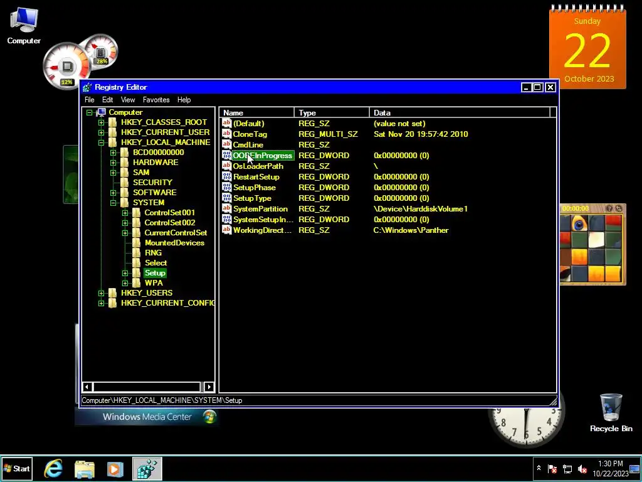This screenshot has width=642, height=482.
Task: Select the WPA tree label
Action: 154,283
